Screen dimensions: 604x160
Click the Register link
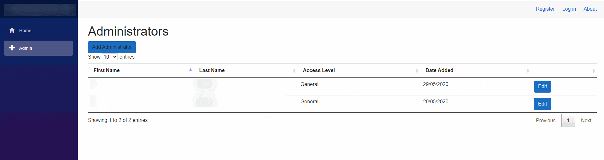pyautogui.click(x=545, y=9)
